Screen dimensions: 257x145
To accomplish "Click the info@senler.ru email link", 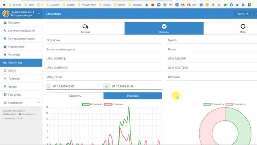I will coord(10,114).
